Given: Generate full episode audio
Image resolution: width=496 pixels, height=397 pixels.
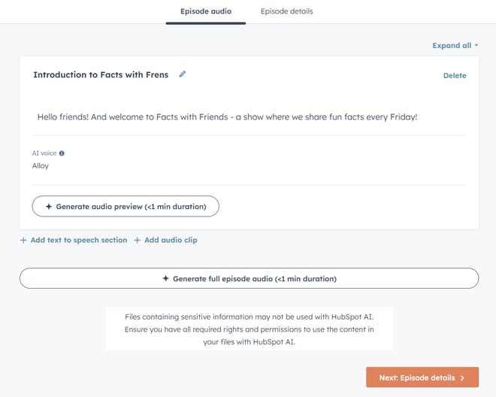Looking at the screenshot, I should click(x=249, y=279).
